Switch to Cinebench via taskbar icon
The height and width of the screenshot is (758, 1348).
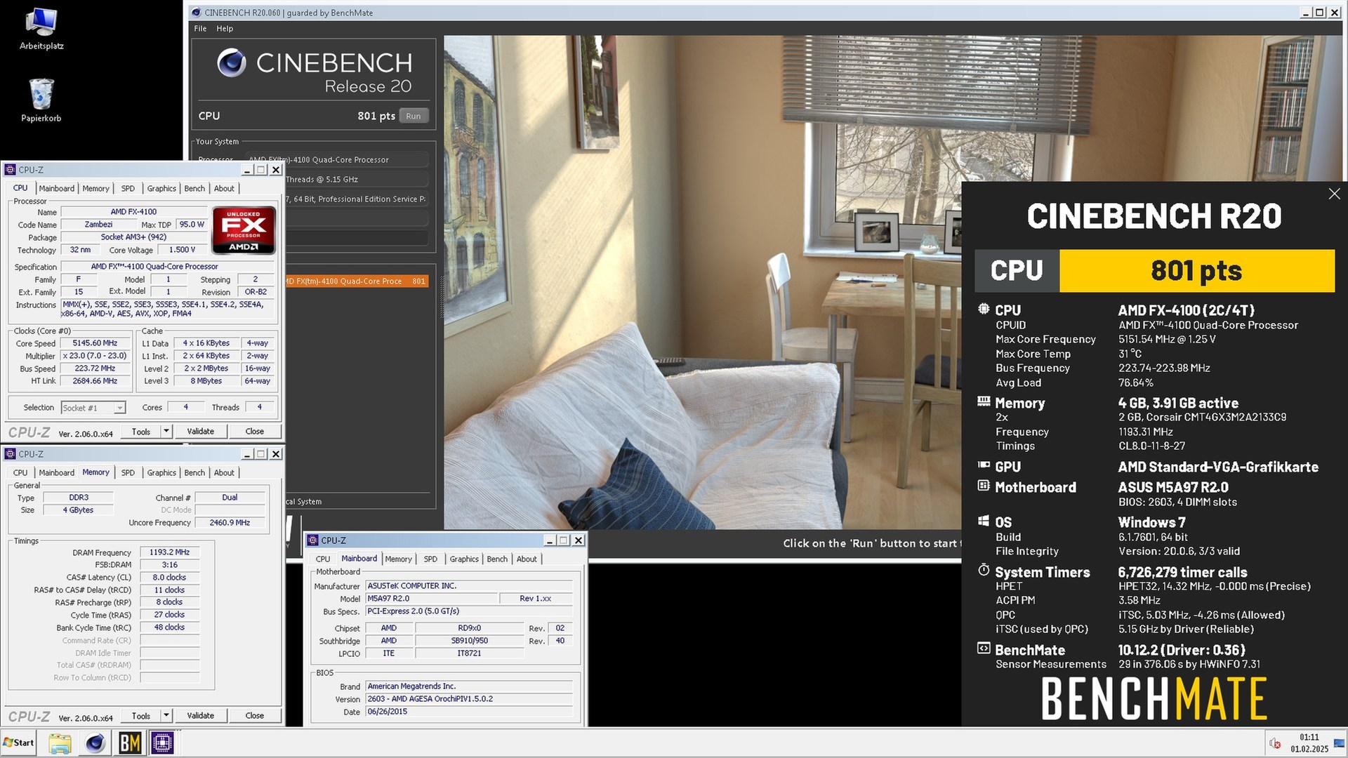click(x=95, y=743)
